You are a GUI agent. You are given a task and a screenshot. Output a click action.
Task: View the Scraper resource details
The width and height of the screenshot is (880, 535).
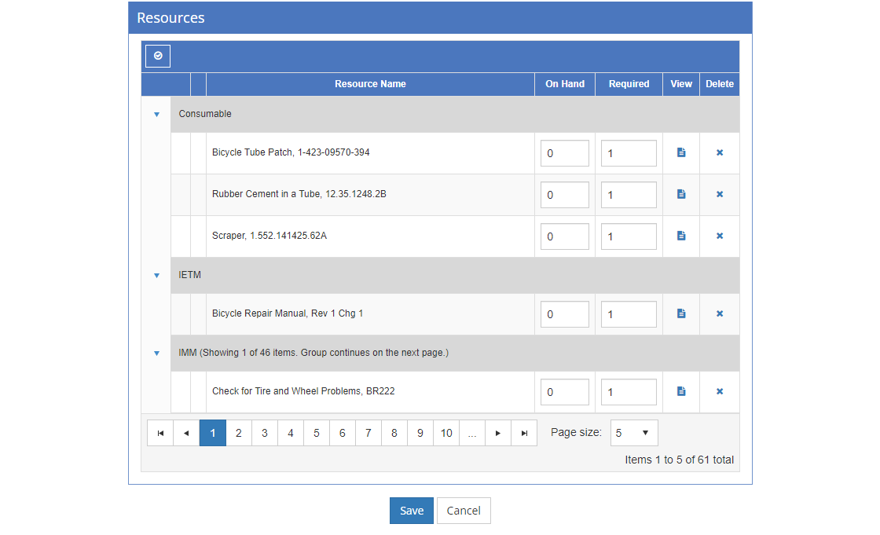(x=681, y=236)
